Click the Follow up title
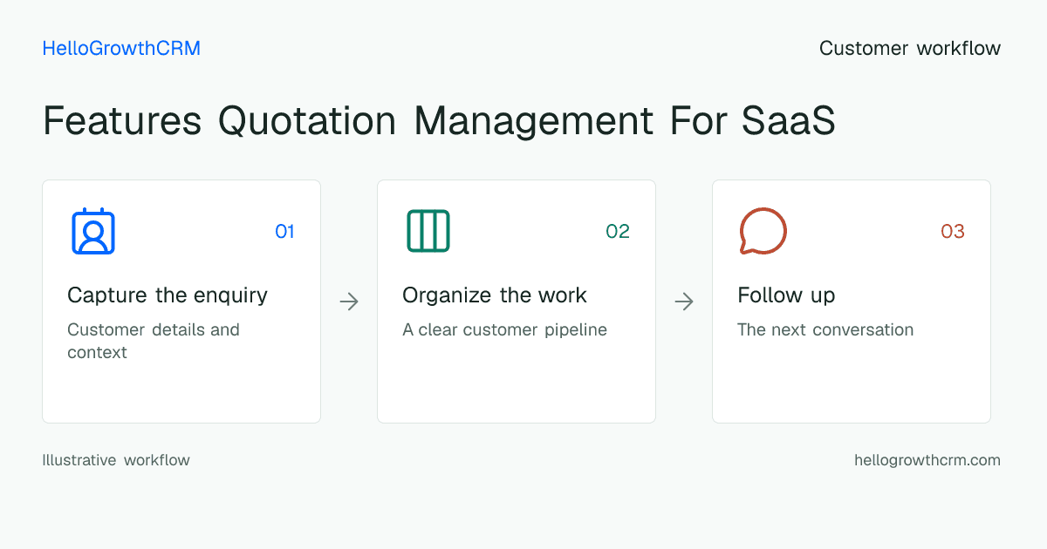This screenshot has width=1047, height=549. pos(786,295)
